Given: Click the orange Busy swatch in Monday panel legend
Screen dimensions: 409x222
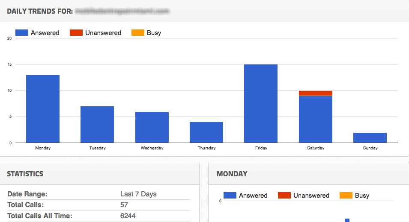Looking at the screenshot, I should pos(346,195).
